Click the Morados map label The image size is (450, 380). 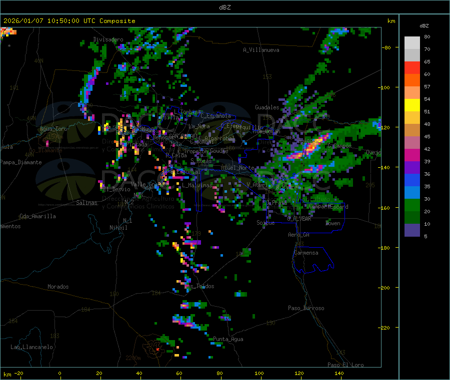click(58, 287)
